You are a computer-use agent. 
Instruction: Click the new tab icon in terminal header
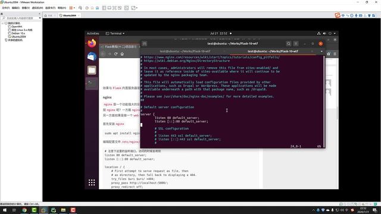tap(145, 43)
